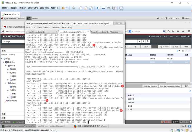Viewport: 192px width, 132px height.
Task: Switch to the Firefox Web taskbar window button
Action: 91,126
